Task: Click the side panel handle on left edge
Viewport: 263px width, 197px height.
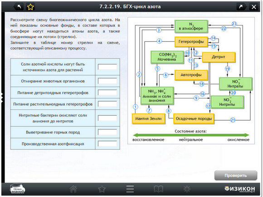Action: (2, 98)
